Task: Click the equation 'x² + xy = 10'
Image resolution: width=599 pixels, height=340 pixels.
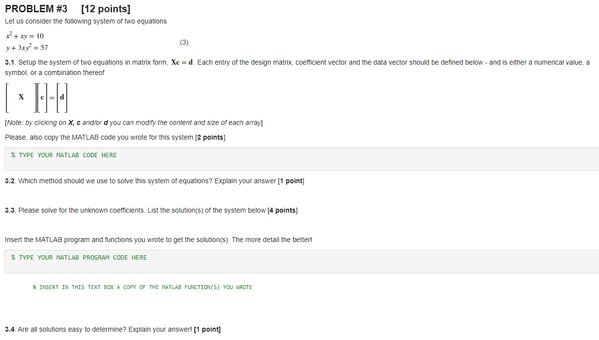Action: pyautogui.click(x=24, y=36)
